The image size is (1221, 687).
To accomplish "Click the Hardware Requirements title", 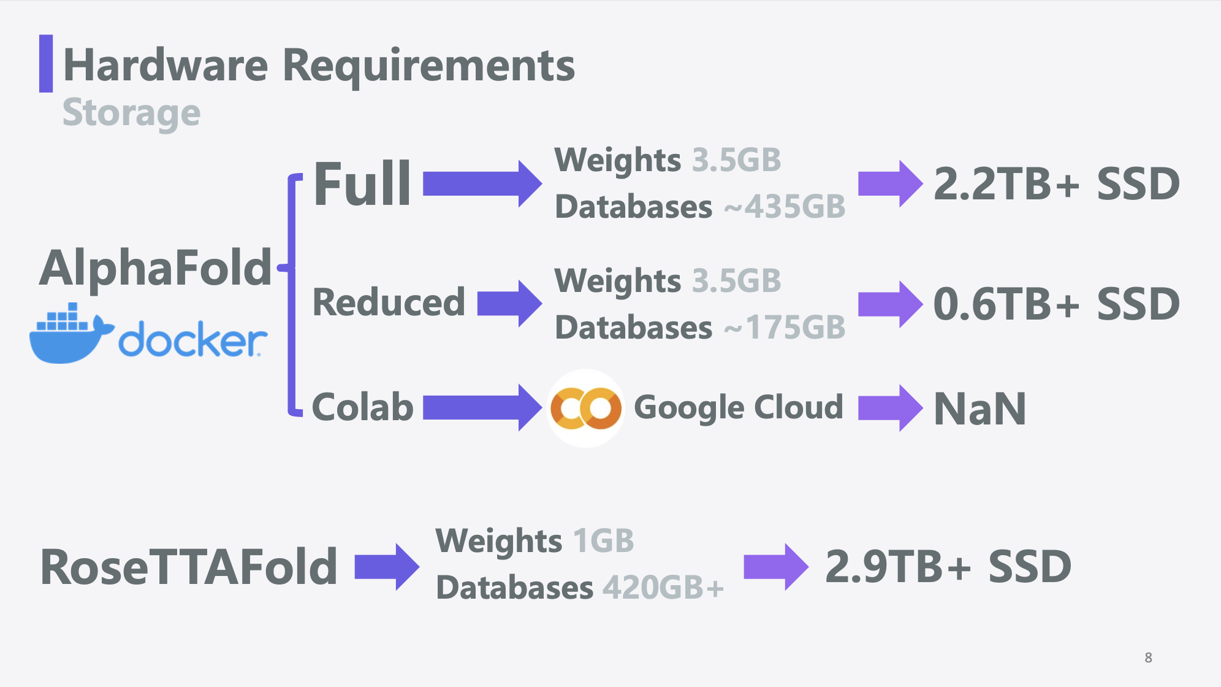I will (x=319, y=66).
